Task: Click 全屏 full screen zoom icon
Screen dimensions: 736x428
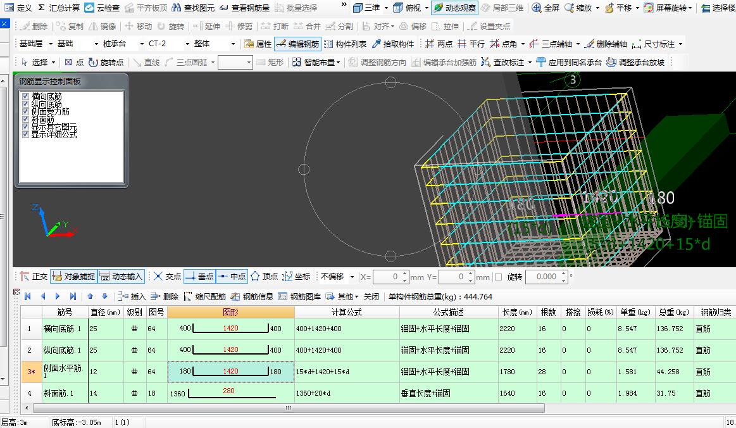Action: (537, 8)
